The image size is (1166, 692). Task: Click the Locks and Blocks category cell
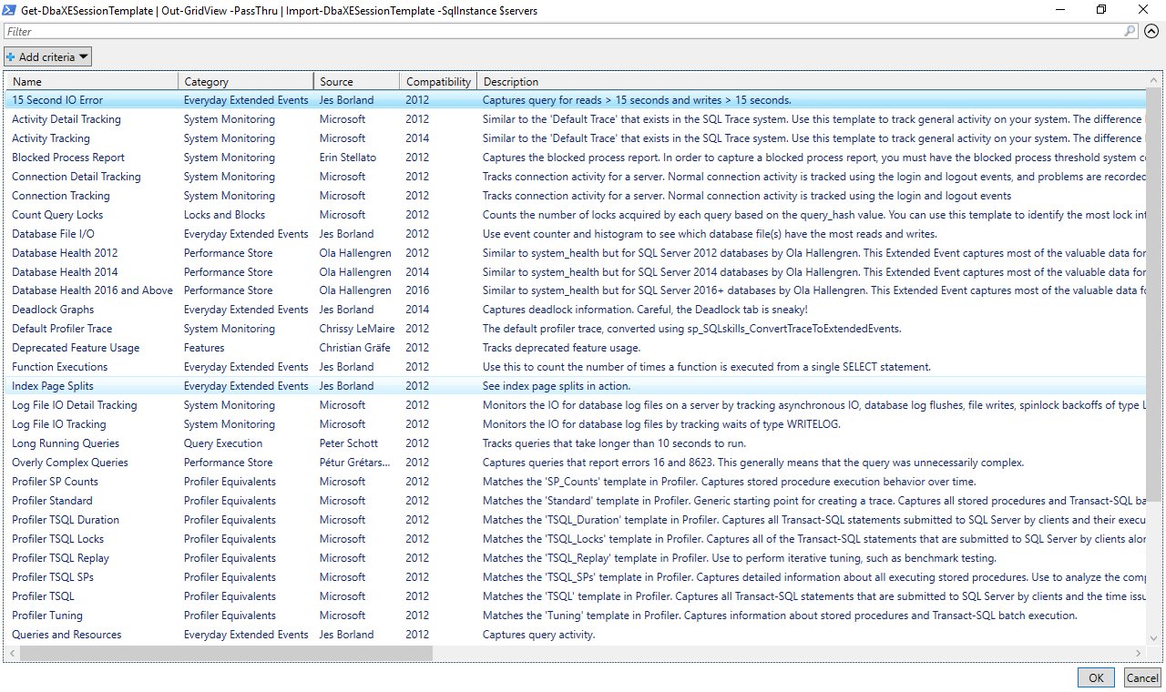point(224,215)
